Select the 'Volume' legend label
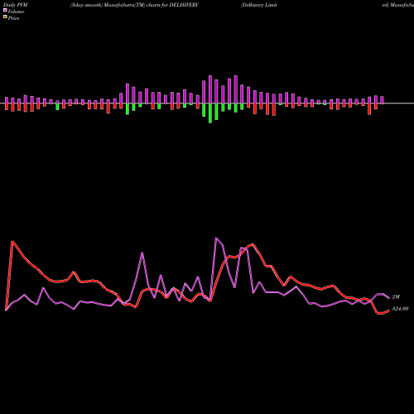Viewport: 414px width, 414px height. (x=16, y=12)
